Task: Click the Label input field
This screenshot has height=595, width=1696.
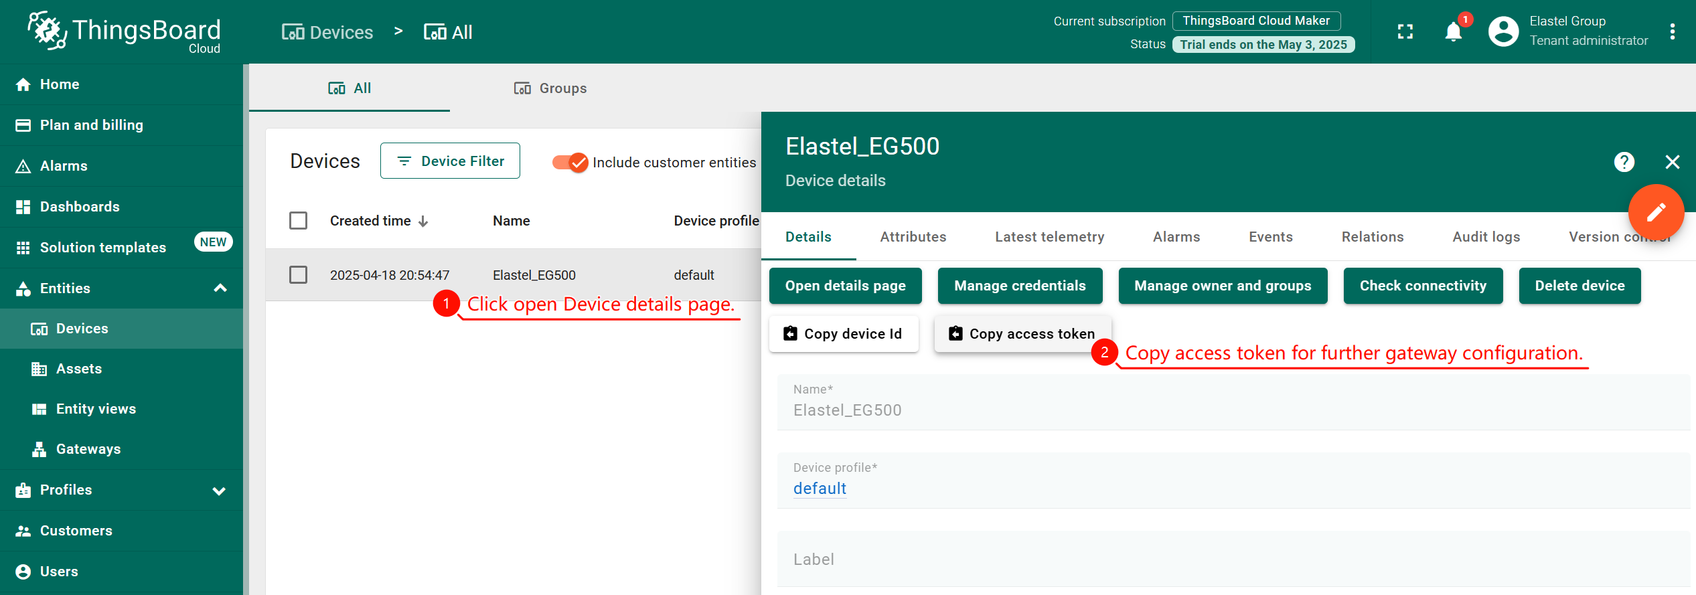Action: (x=1232, y=560)
